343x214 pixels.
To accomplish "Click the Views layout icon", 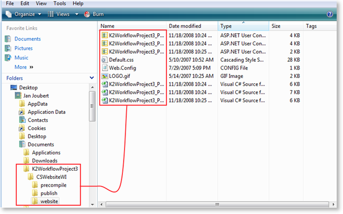I will click(x=51, y=14).
